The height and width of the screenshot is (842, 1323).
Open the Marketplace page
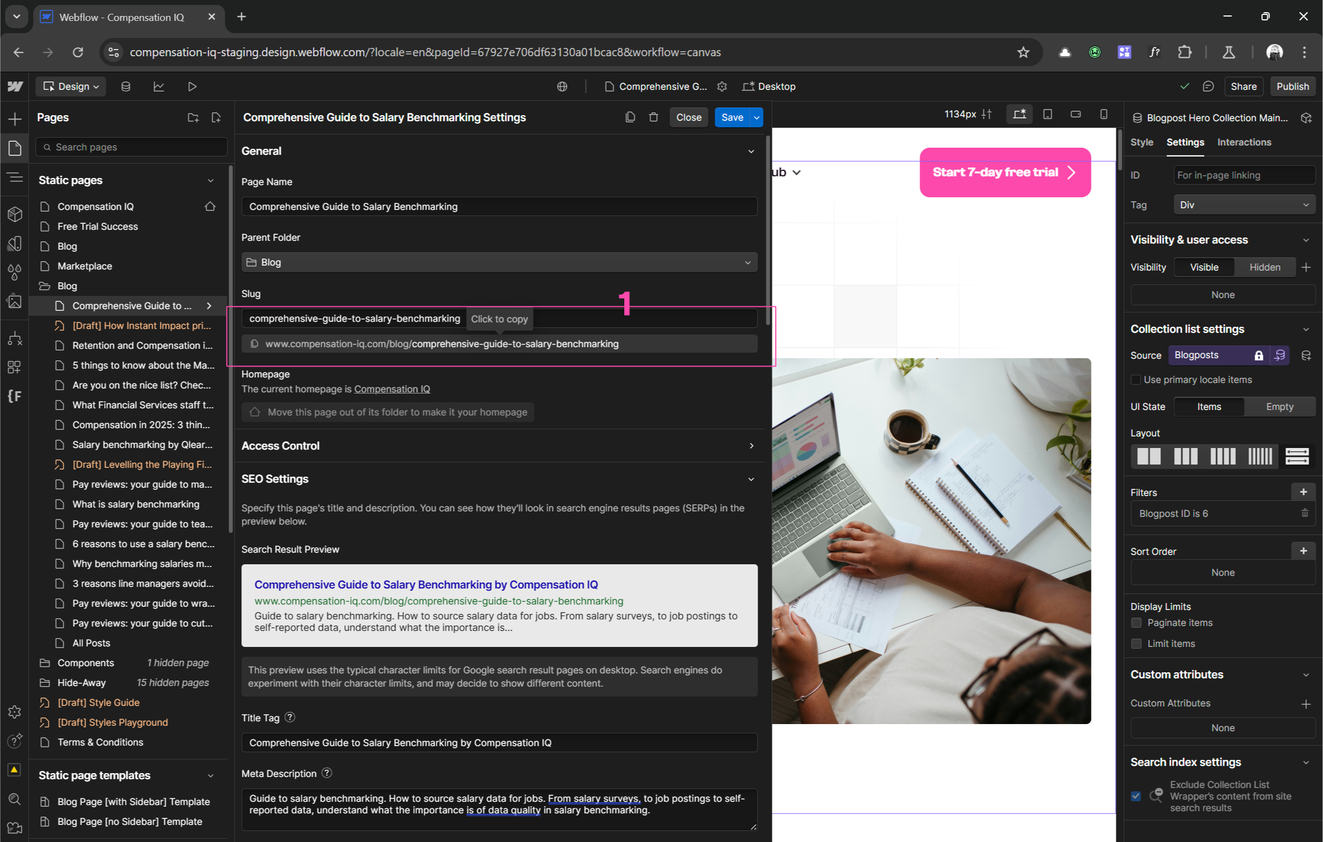click(84, 266)
